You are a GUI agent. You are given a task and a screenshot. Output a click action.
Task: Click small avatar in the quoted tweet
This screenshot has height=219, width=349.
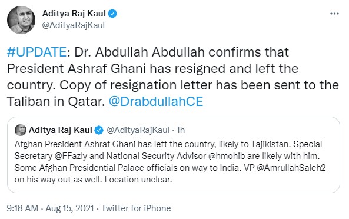[21, 130]
